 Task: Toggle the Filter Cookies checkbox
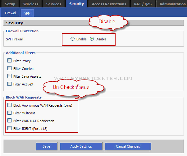[9, 68]
